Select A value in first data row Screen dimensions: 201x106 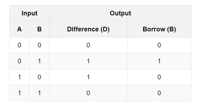point(19,45)
